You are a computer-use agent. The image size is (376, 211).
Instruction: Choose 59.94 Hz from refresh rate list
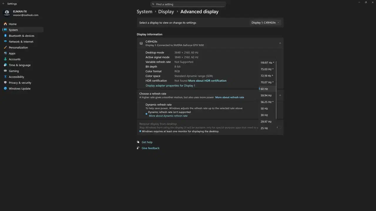[266, 95]
